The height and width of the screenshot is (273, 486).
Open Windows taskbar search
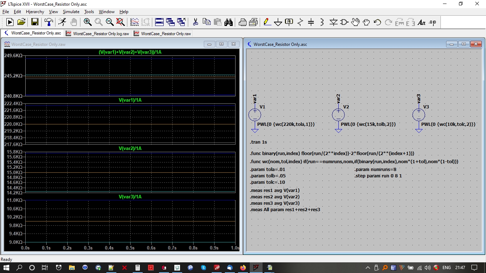[20, 267]
